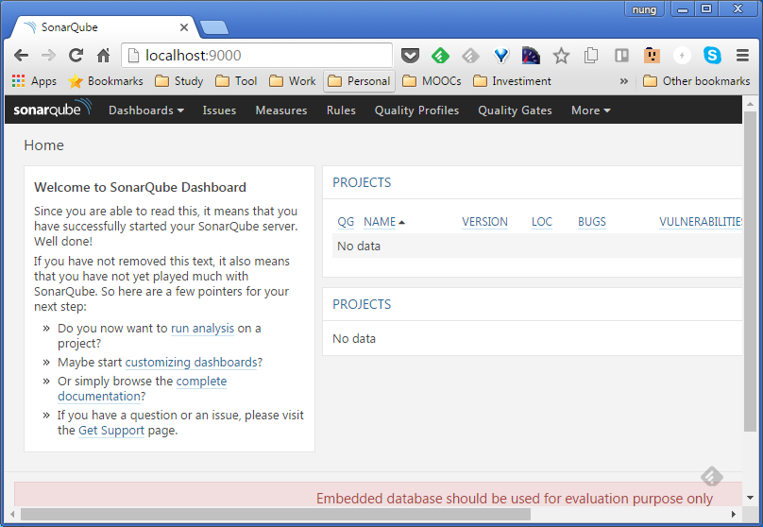
Task: Click the scroll down arrow
Action: [x=750, y=498]
